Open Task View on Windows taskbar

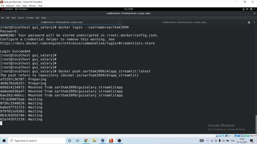78,140
